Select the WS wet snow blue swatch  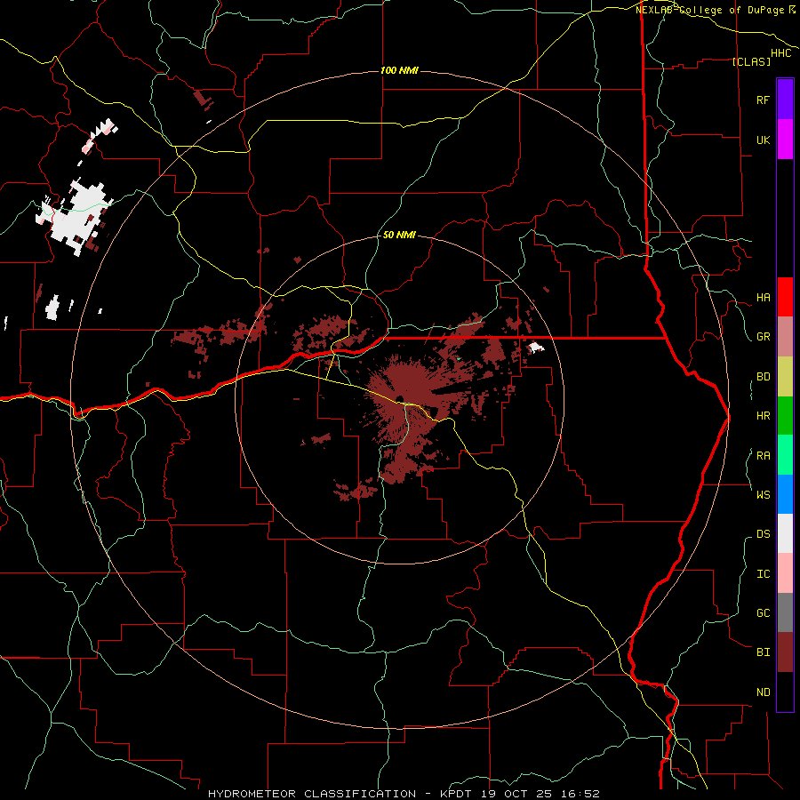pos(785,494)
